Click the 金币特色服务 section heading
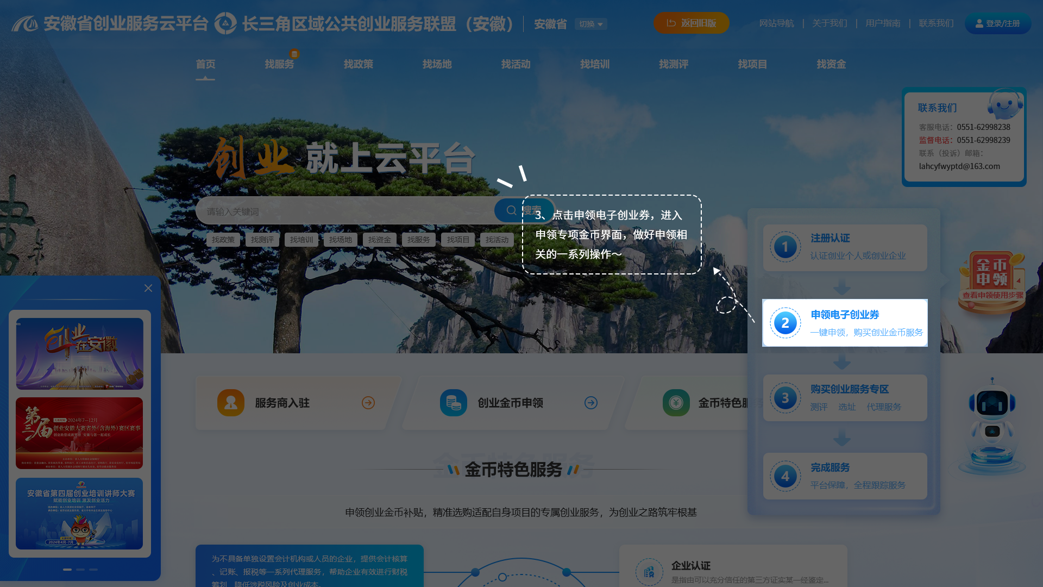Viewport: 1043px width, 587px height. [513, 470]
